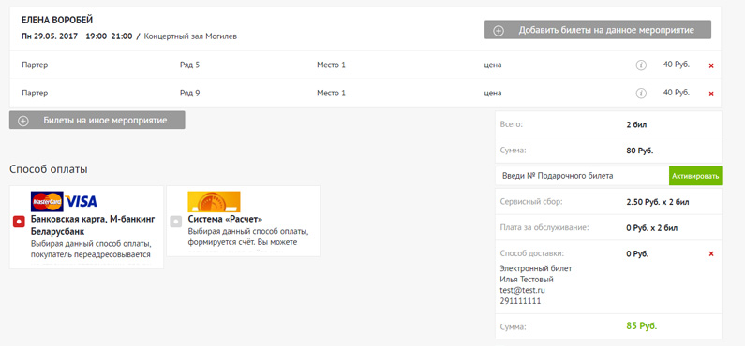Click the Концертный зал Могилев venue text
The image size is (745, 346).
click(x=190, y=36)
